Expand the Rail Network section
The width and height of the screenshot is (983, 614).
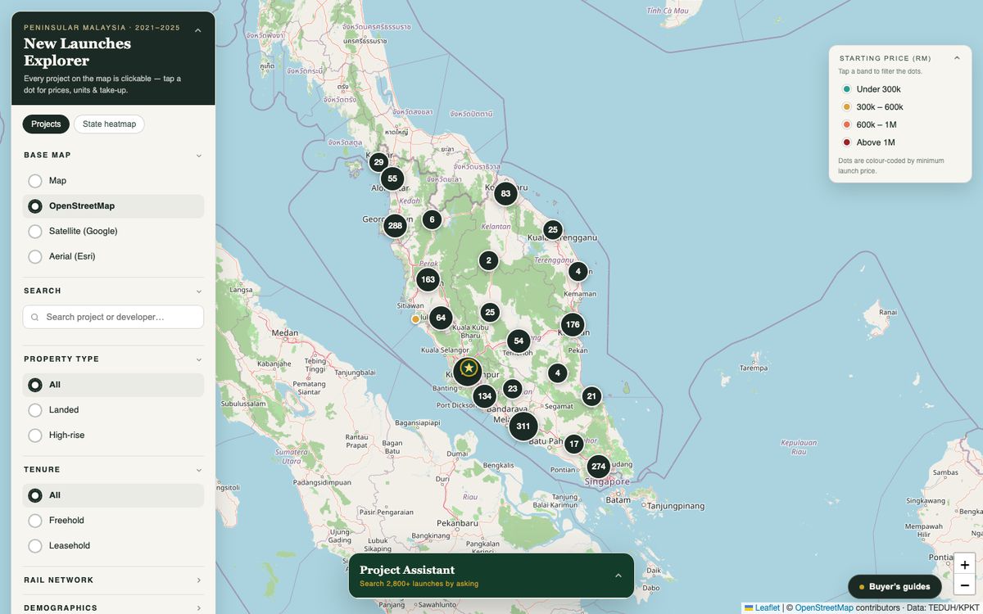pos(113,580)
